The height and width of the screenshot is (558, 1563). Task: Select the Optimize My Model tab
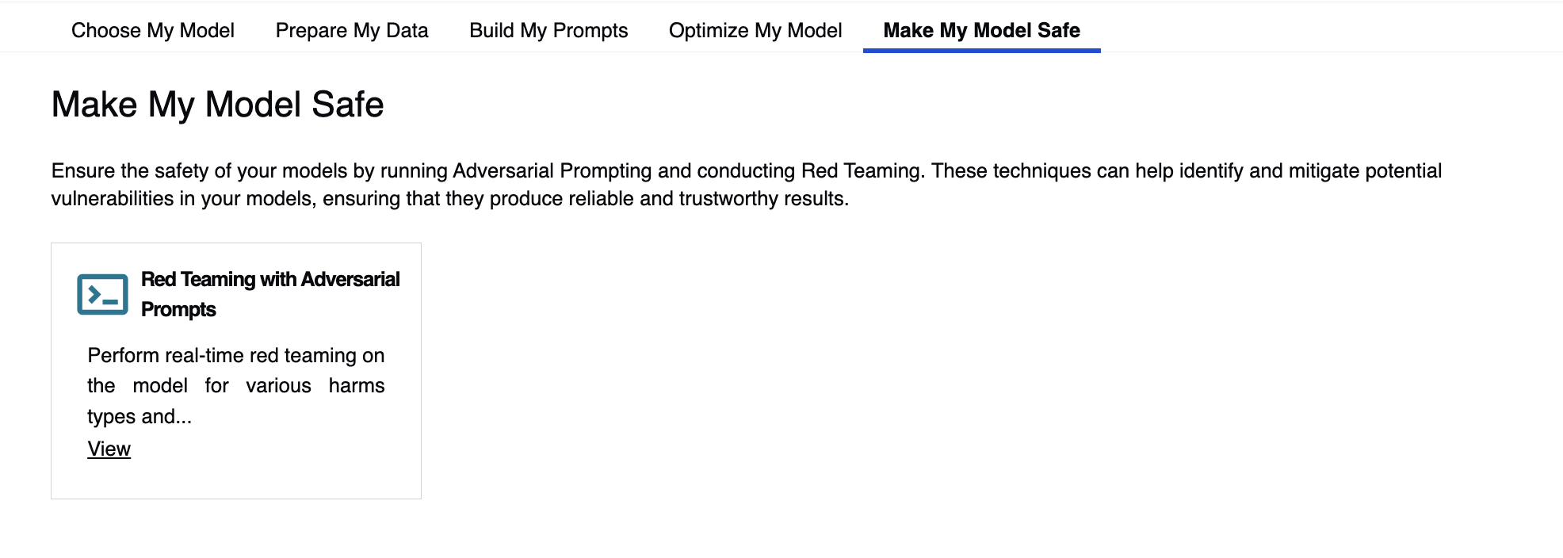point(755,30)
